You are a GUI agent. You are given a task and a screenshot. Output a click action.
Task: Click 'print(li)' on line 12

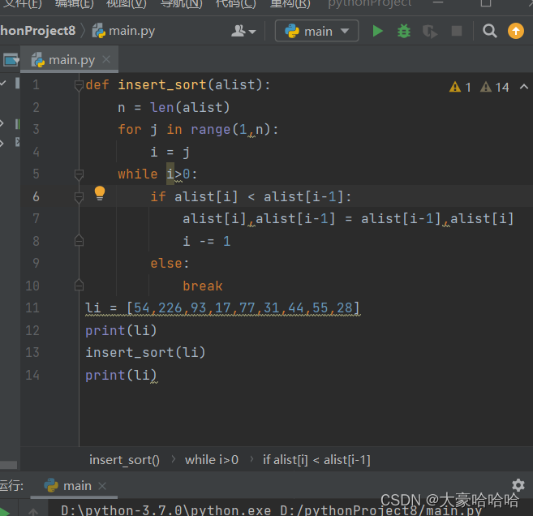(121, 330)
